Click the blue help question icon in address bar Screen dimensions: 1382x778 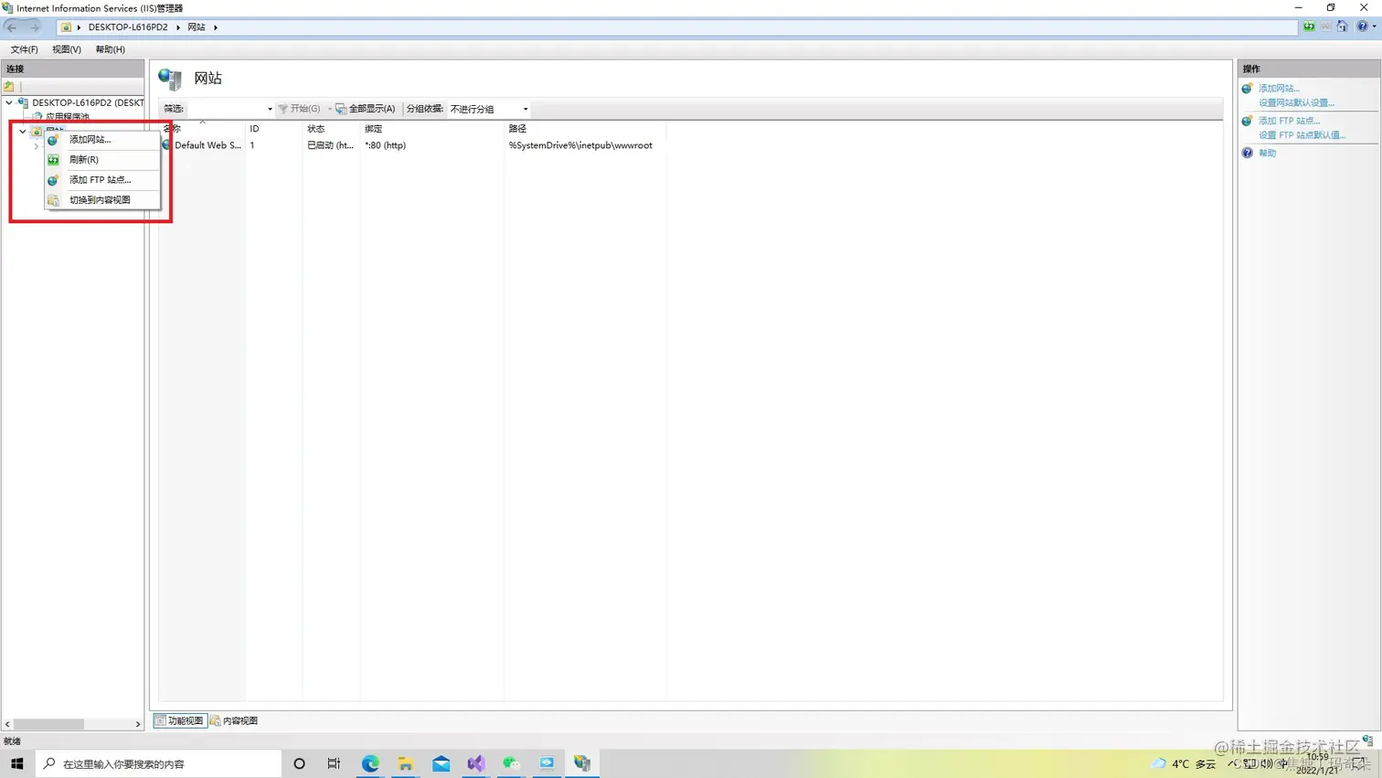click(1362, 27)
